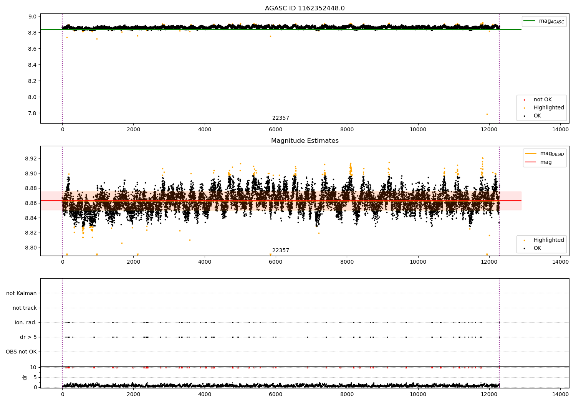Click the mag AGASC legend label in the top plot
The width and height of the screenshot is (576, 403).
point(551,21)
